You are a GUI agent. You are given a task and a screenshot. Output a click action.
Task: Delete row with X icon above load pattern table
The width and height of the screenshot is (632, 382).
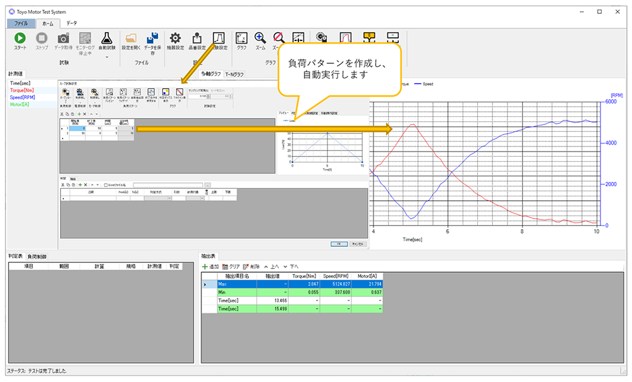tap(85, 114)
